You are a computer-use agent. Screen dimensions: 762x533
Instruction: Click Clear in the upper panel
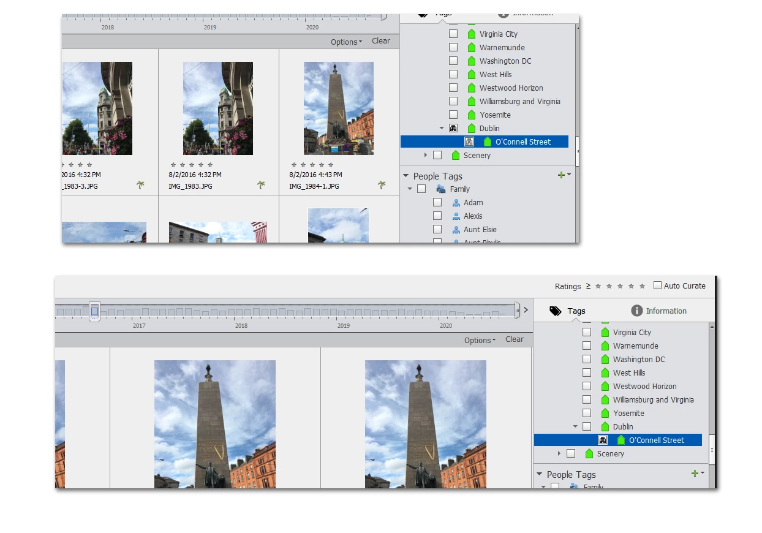(381, 41)
